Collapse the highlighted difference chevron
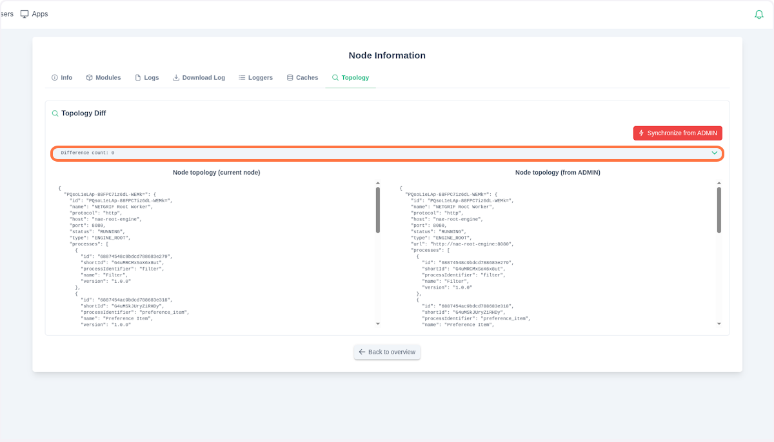The height and width of the screenshot is (442, 774). [714, 153]
